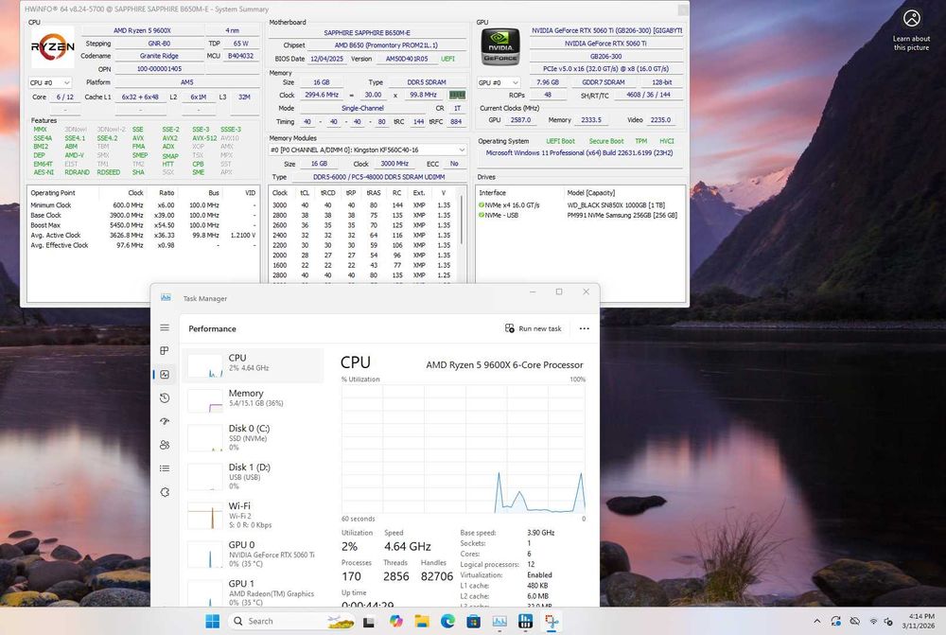Viewport: 946px width, 635px height.
Task: Select Disk 1 (D:) in Performance list
Action: pyautogui.click(x=254, y=476)
